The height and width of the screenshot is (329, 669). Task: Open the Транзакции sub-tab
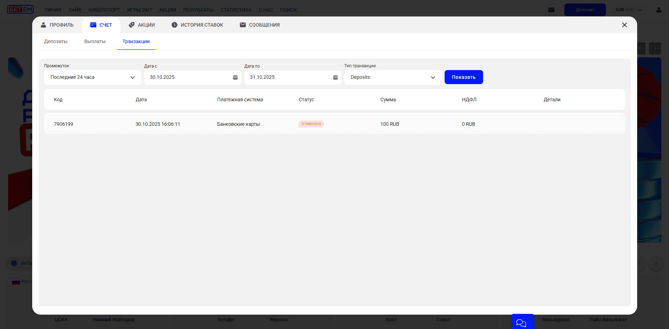136,41
